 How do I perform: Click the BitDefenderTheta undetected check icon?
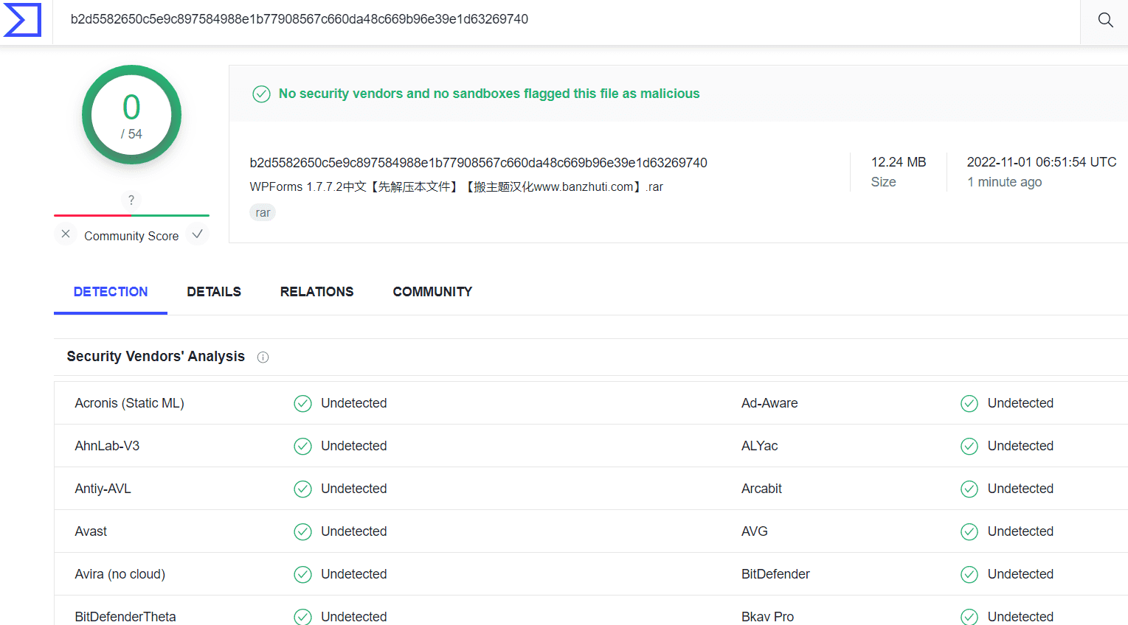point(302,617)
